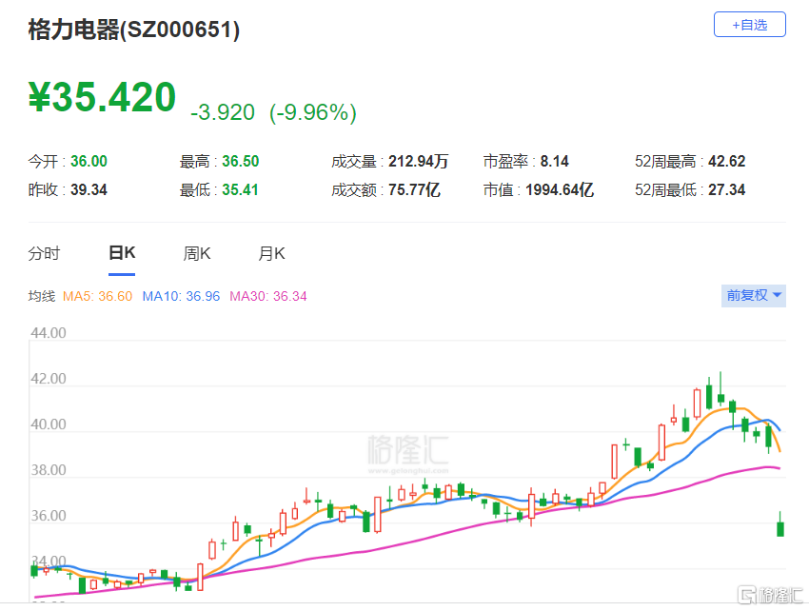
Task: Click 44.00 axis label on chart
Action: [x=49, y=333]
